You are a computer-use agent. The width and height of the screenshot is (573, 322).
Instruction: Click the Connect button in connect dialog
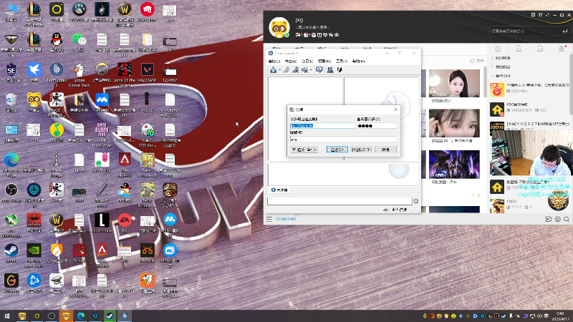(337, 150)
